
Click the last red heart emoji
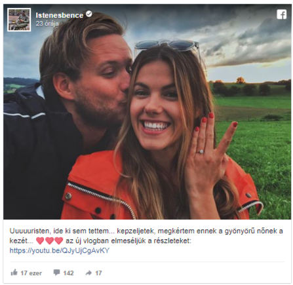coord(58,240)
